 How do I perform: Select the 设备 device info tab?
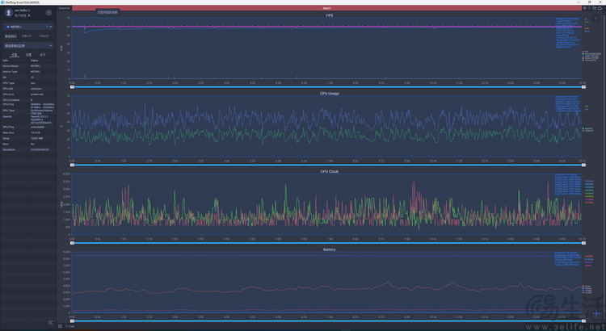tap(15, 55)
